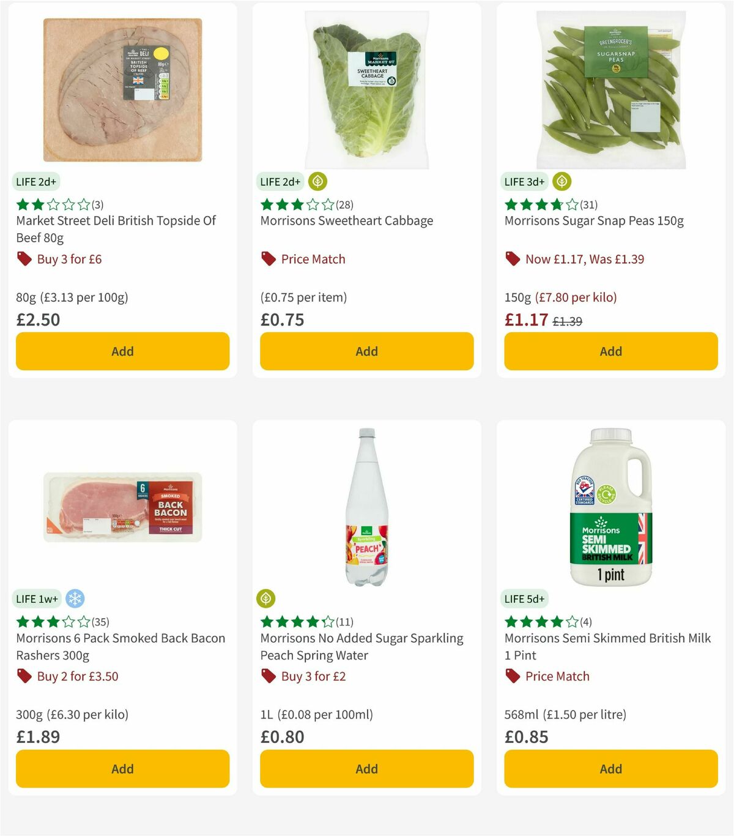Add Morrisons Sweetheart Cabbage to basket
The width and height of the screenshot is (734, 836).
(366, 351)
